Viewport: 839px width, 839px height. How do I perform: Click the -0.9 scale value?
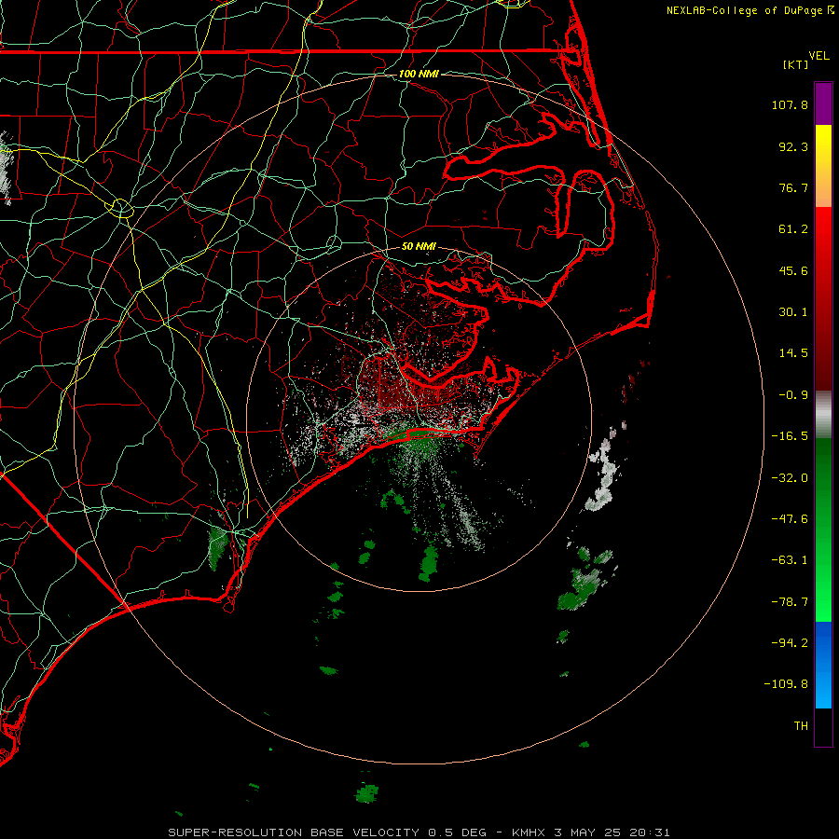coord(793,395)
